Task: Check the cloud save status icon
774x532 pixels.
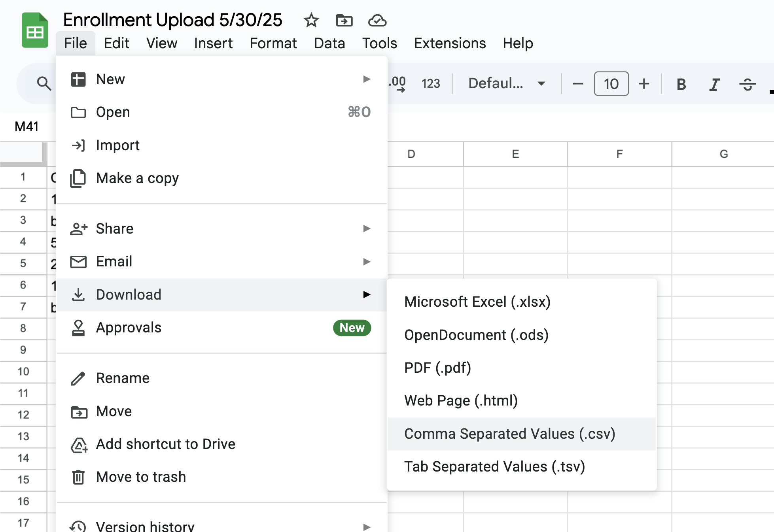Action: click(377, 20)
